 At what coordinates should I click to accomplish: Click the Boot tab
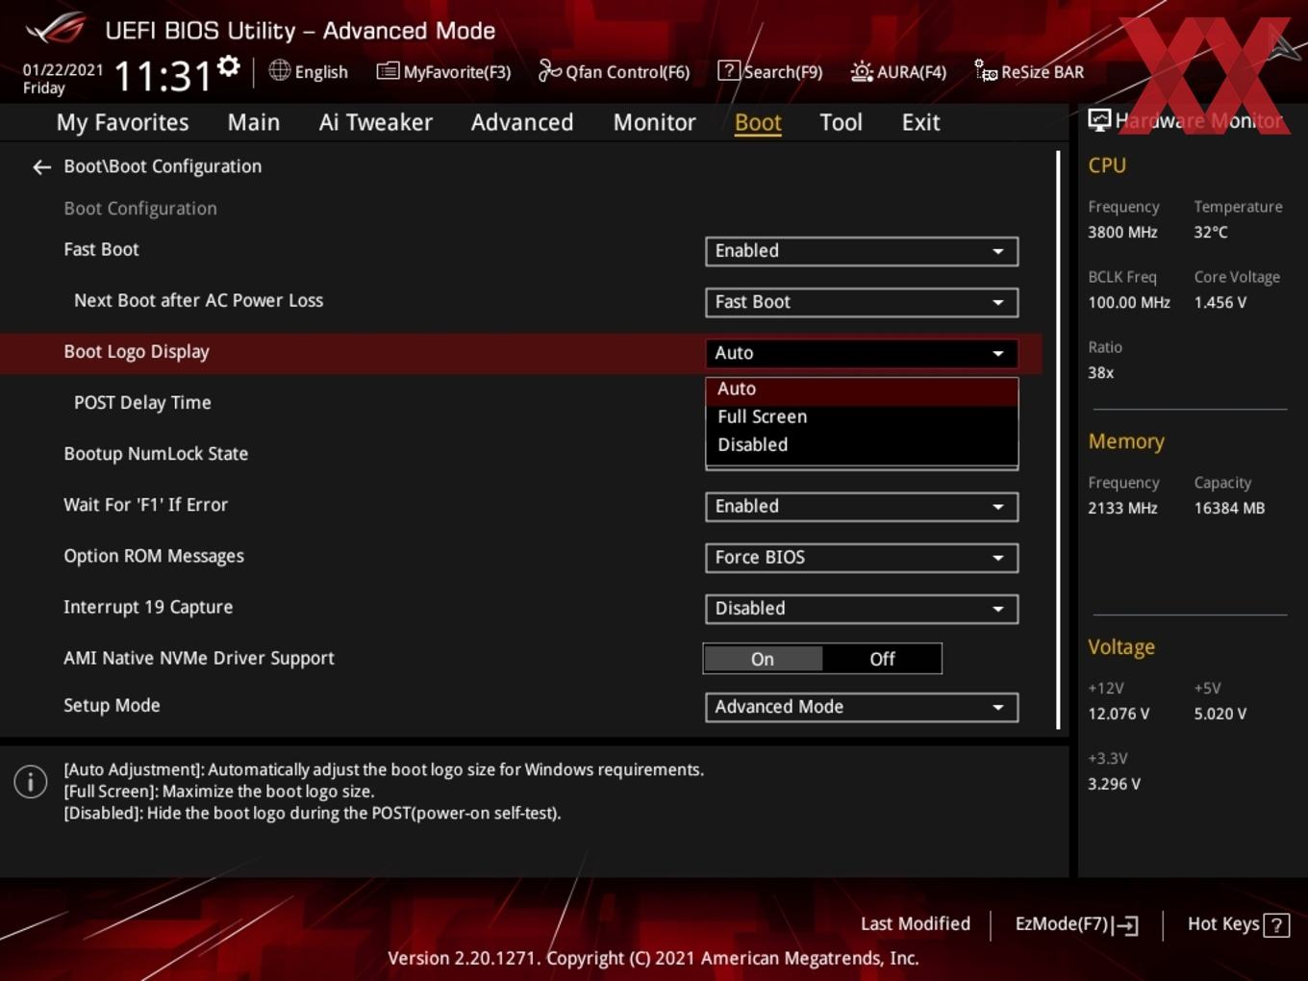[x=758, y=122]
